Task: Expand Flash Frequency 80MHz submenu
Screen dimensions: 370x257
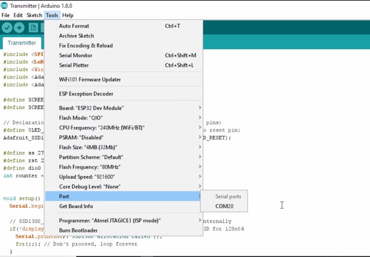Action: pyautogui.click(x=123, y=167)
